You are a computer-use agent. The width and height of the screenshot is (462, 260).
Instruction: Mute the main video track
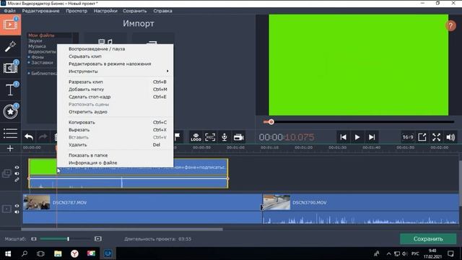pos(17,212)
